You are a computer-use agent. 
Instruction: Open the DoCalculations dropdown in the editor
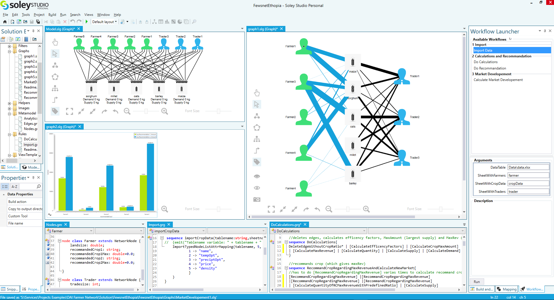[x=318, y=231]
